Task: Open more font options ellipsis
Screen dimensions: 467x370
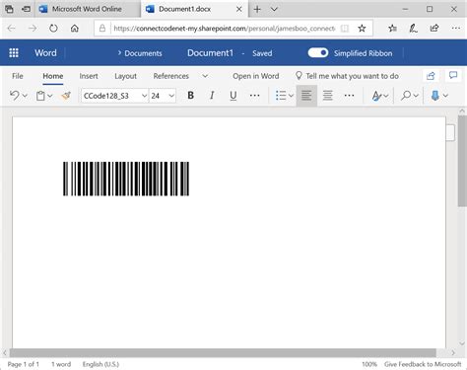Action: point(254,96)
